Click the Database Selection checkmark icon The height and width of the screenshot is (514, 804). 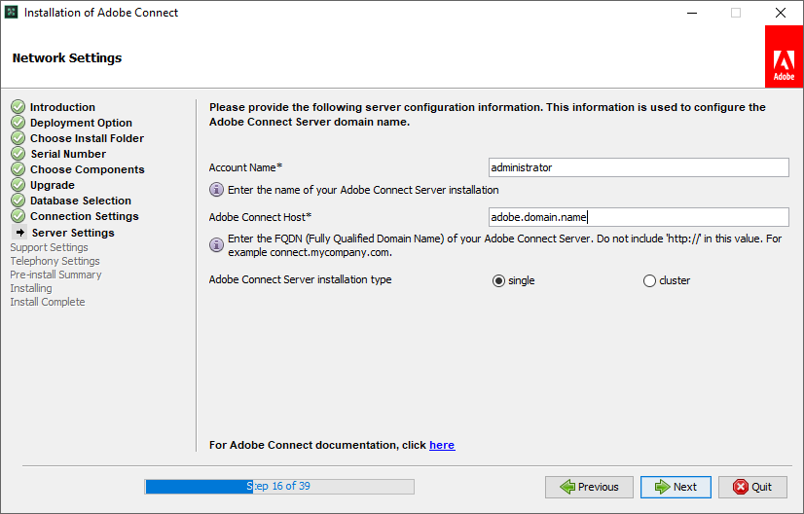[18, 201]
